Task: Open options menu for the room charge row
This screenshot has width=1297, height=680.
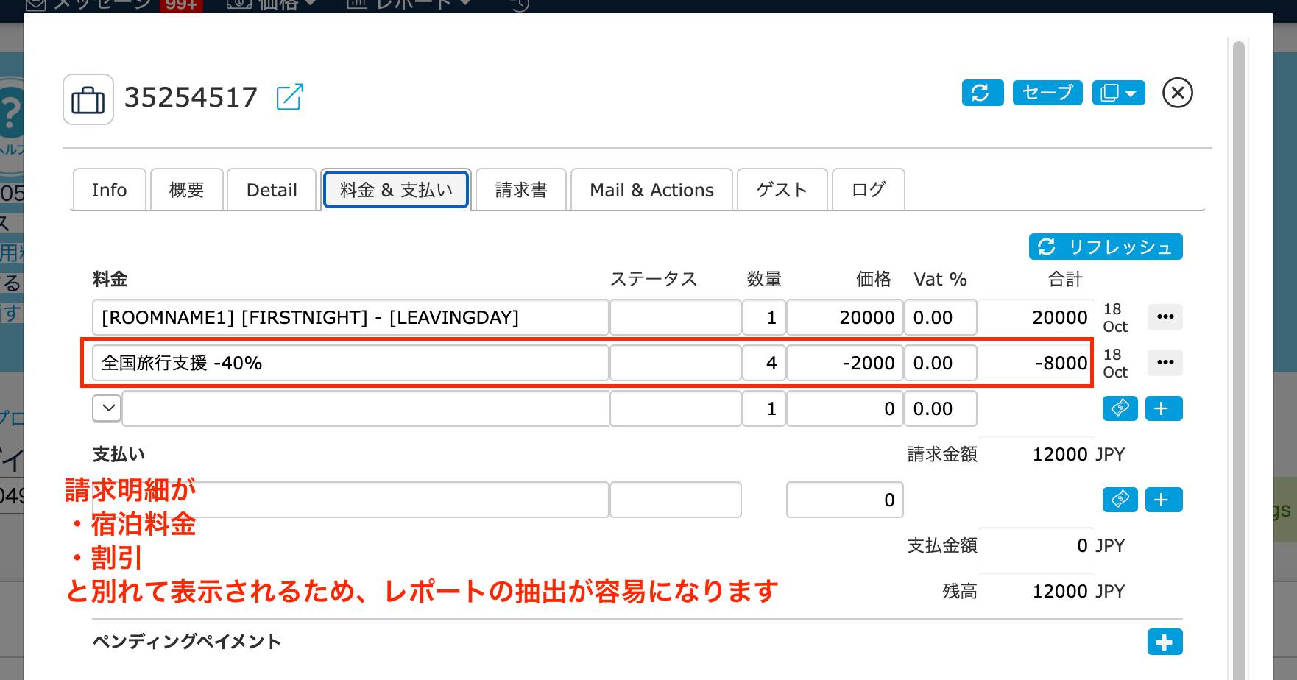Action: point(1165,317)
